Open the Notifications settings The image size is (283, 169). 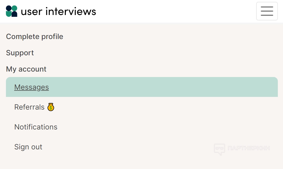pos(36,127)
